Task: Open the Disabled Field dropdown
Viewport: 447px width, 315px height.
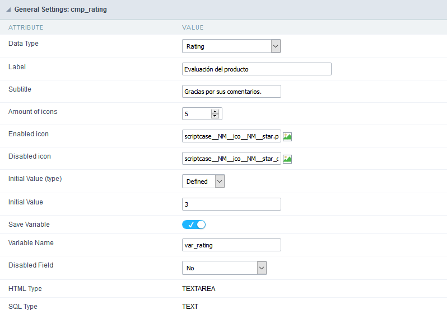Action: pos(224,268)
